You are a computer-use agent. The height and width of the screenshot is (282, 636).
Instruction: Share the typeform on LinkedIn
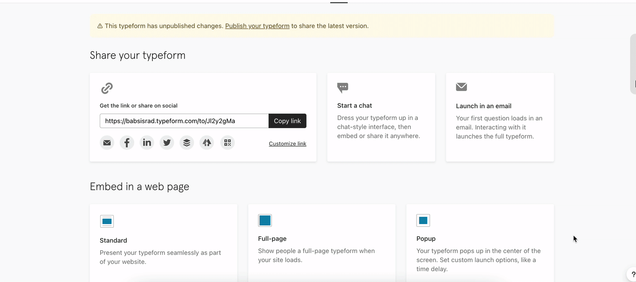[x=147, y=143]
